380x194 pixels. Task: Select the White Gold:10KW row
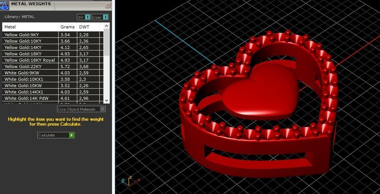53,86
